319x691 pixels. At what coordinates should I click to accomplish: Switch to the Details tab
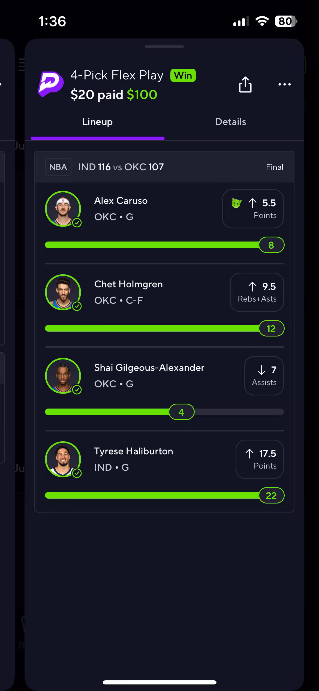coord(231,122)
